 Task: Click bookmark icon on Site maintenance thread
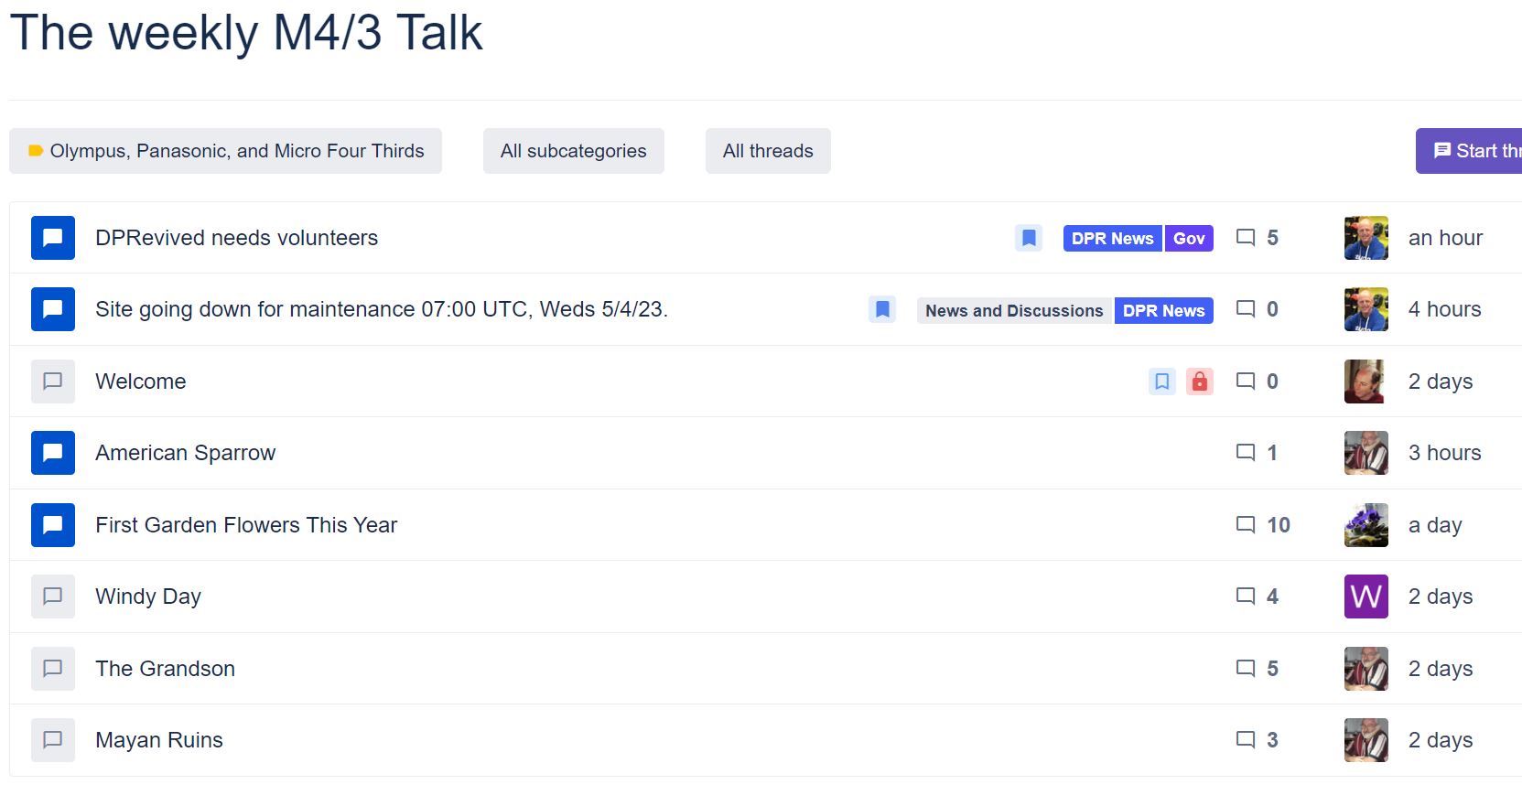tap(882, 309)
